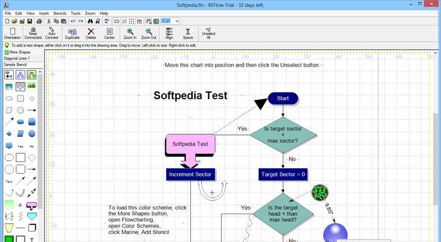Toggle Auto Connect mode

coord(51,33)
